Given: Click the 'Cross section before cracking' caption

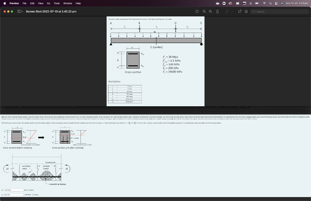Looking at the screenshot, I should click(17, 148).
